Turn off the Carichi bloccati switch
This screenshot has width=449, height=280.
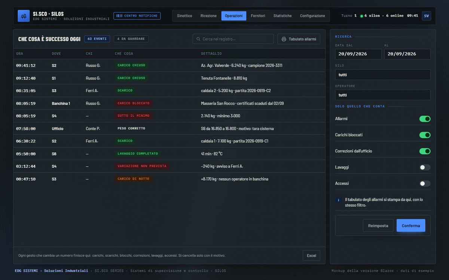click(425, 135)
